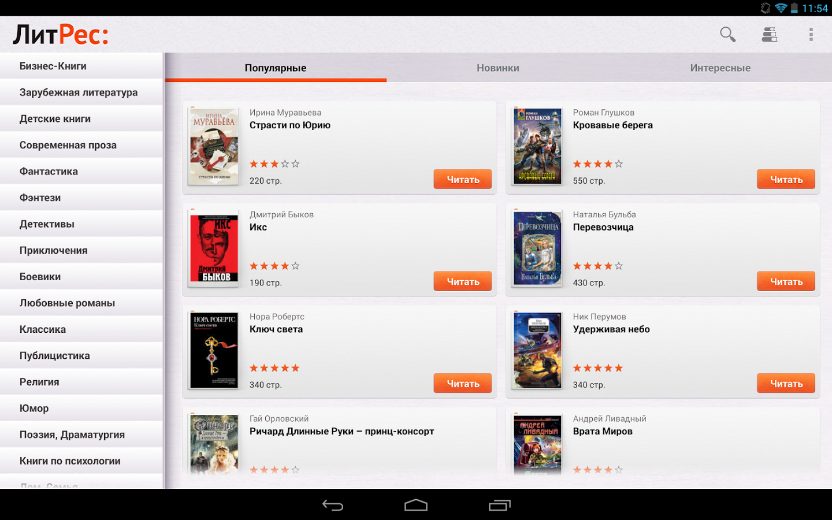832x520 pixels.
Task: Tap the star rating of Ключ света
Action: (x=274, y=368)
